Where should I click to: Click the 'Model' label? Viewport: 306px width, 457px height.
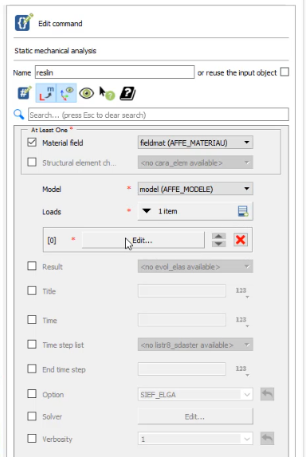(52, 189)
